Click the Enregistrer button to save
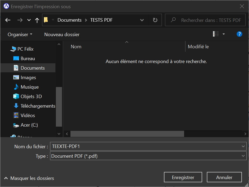Image resolution: width=249 pixels, height=187 pixels. (x=183, y=177)
